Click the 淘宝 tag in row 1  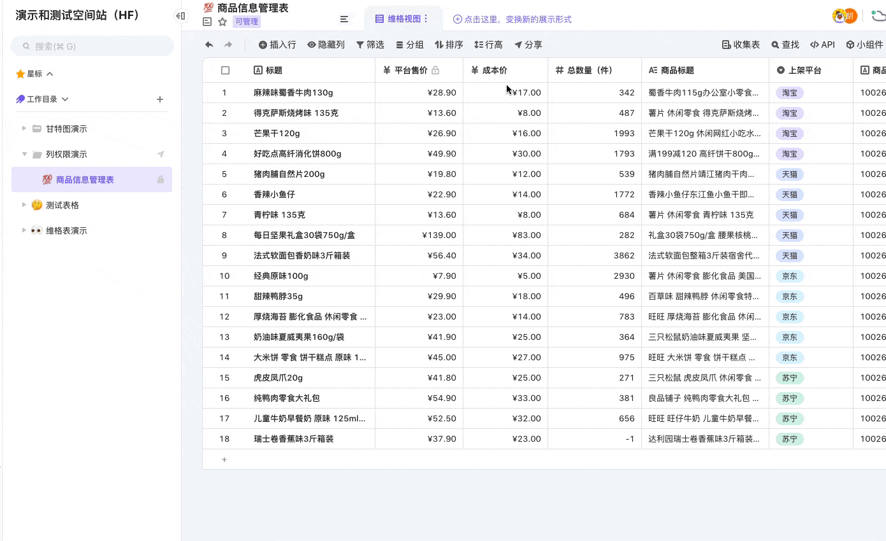click(790, 93)
